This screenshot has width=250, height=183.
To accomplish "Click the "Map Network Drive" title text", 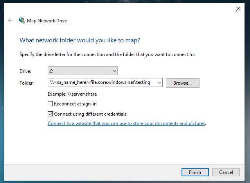I will coord(47,21).
